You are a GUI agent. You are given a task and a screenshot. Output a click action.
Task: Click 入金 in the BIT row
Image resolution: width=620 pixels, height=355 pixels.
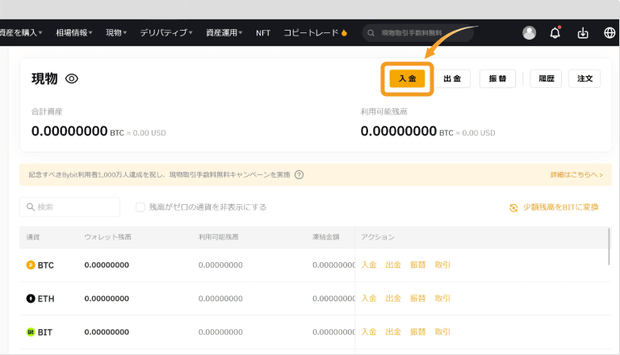coord(369,332)
